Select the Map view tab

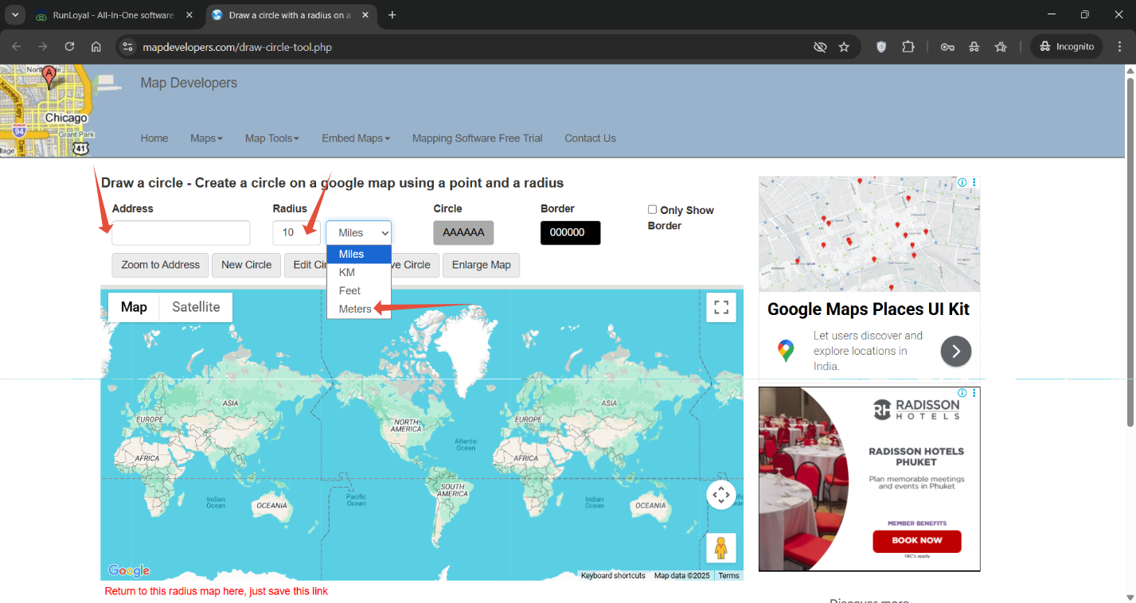coord(134,307)
